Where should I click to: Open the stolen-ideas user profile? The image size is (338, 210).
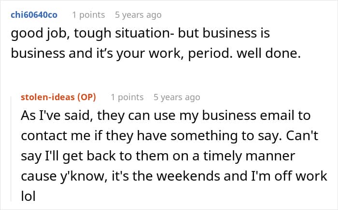tap(47, 97)
